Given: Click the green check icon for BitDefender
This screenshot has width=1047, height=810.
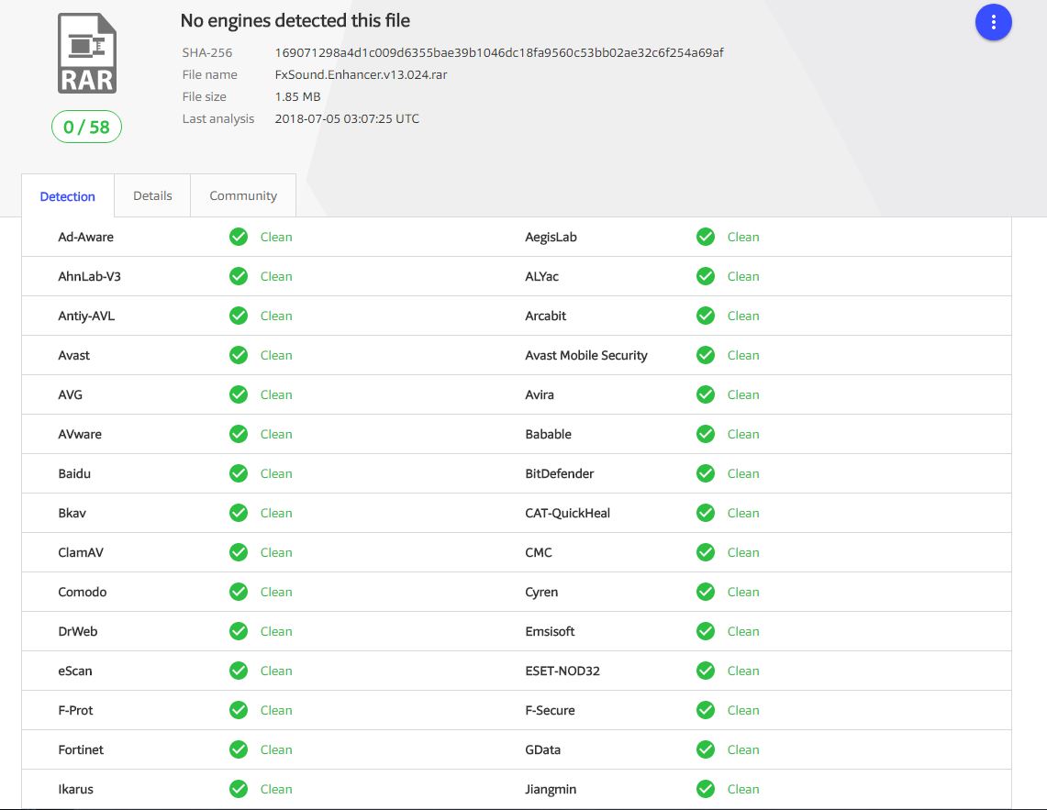Looking at the screenshot, I should (x=705, y=473).
